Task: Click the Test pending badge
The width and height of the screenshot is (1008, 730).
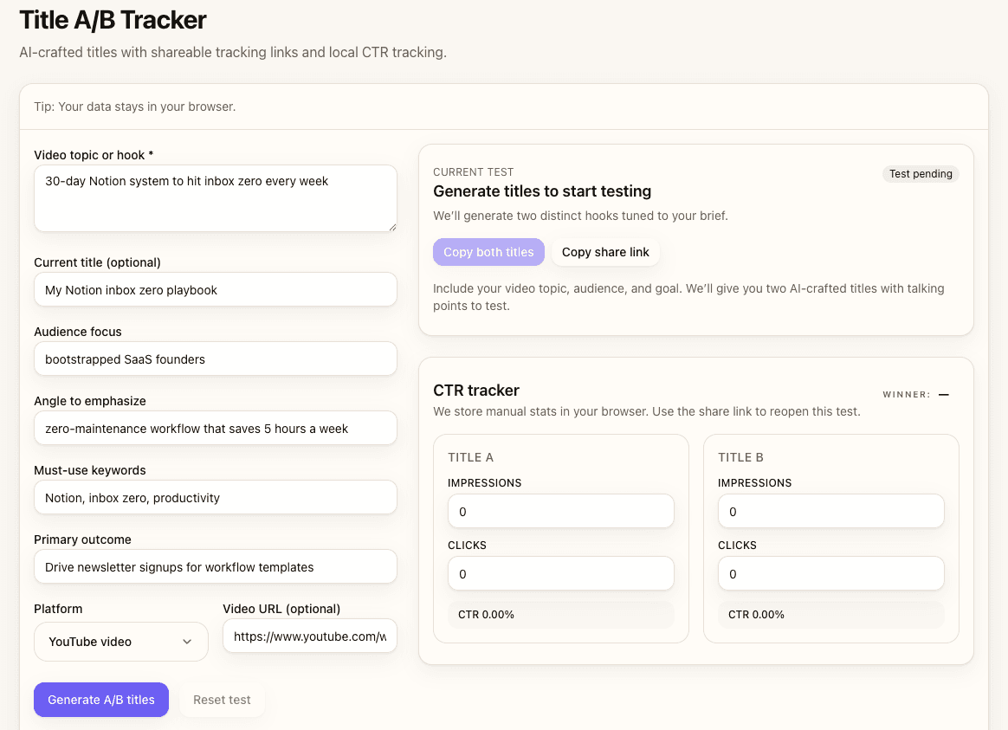Action: 921,174
